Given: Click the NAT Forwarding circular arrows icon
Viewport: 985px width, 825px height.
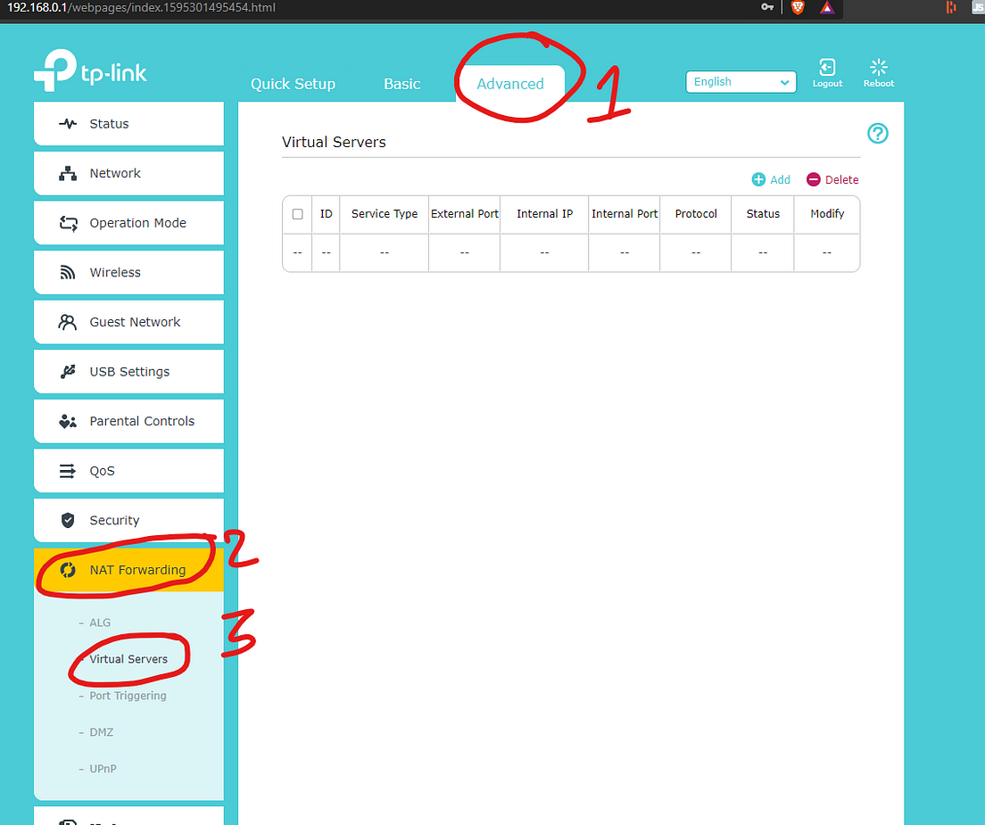Looking at the screenshot, I should pos(68,570).
